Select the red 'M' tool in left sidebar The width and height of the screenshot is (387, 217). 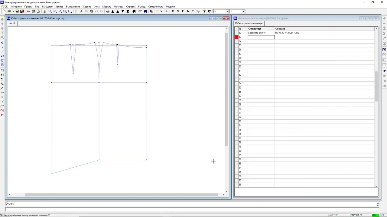pyautogui.click(x=2, y=115)
